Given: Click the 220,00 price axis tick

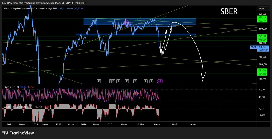Looking at the screenshot, I should [262, 57].
